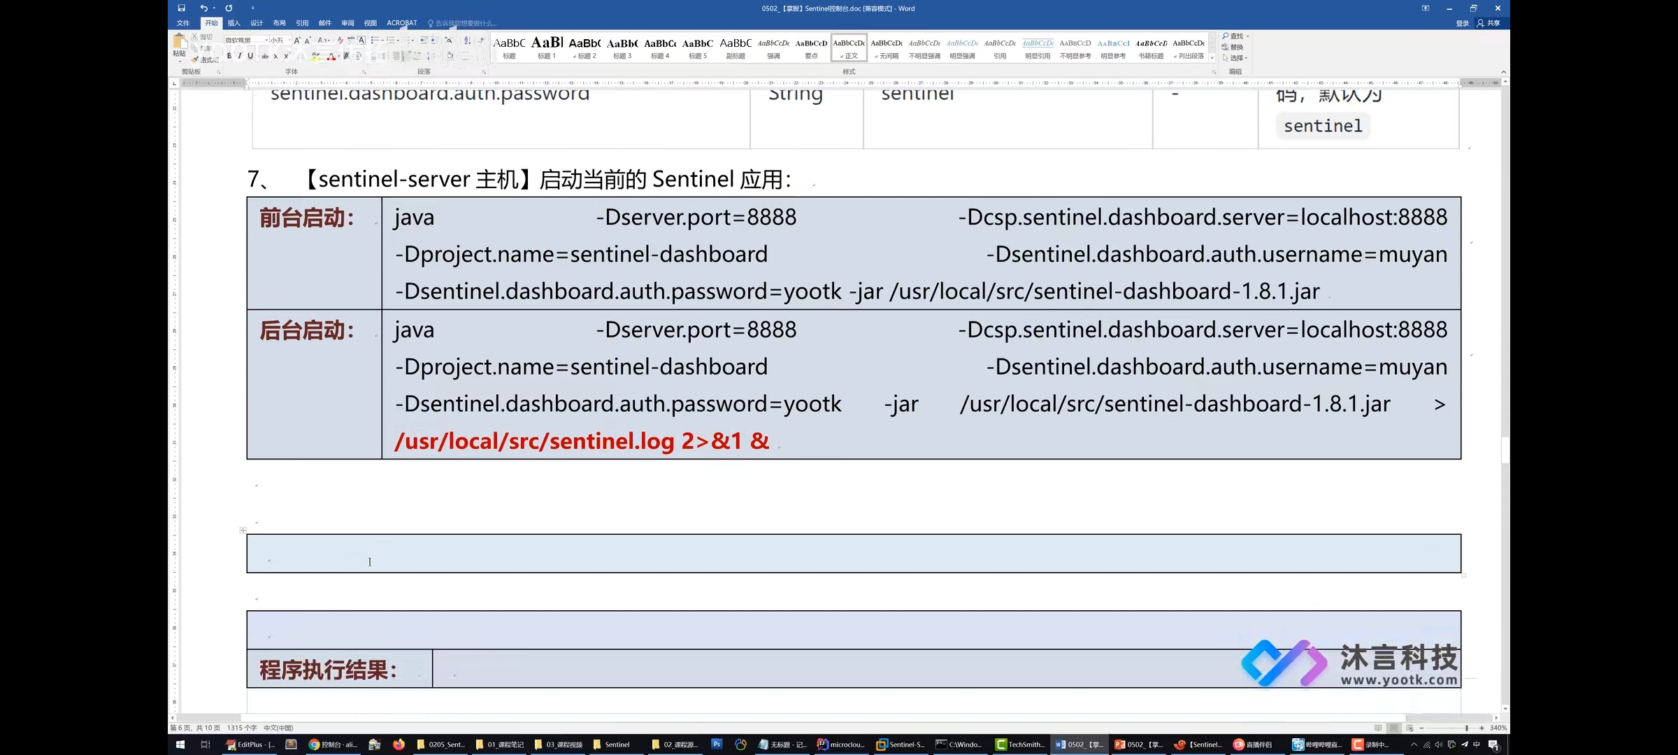Open the Change Case (Aa) dropdown
The image size is (1678, 755).
(x=323, y=41)
